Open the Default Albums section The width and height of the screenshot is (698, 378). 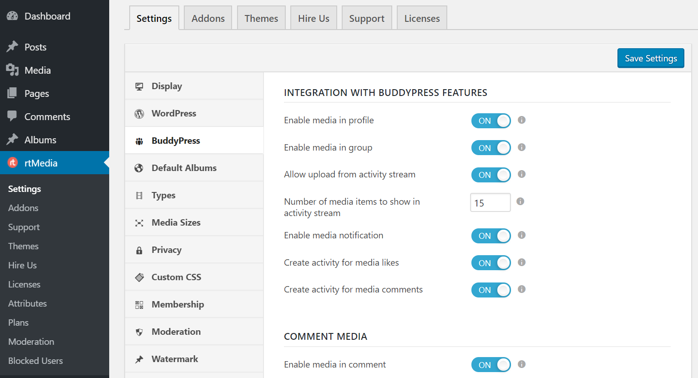click(184, 167)
